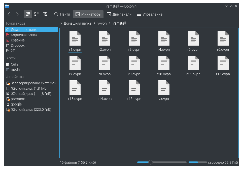Open the Управление hamburger menu
243x171 pixels.
150,14
